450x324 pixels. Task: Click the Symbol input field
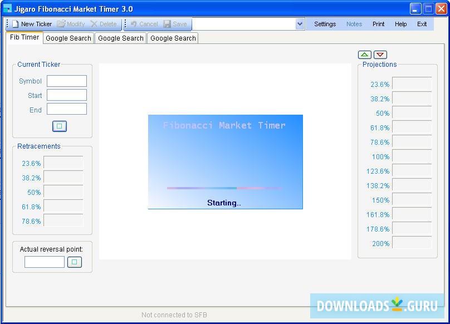[67, 81]
